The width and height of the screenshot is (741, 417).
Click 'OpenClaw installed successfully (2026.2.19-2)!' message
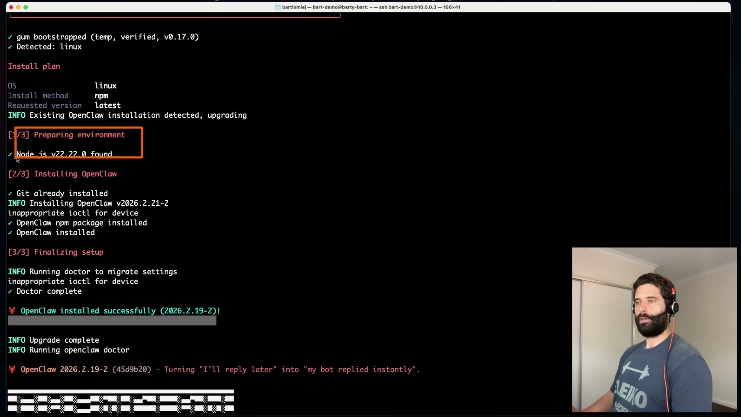click(120, 311)
